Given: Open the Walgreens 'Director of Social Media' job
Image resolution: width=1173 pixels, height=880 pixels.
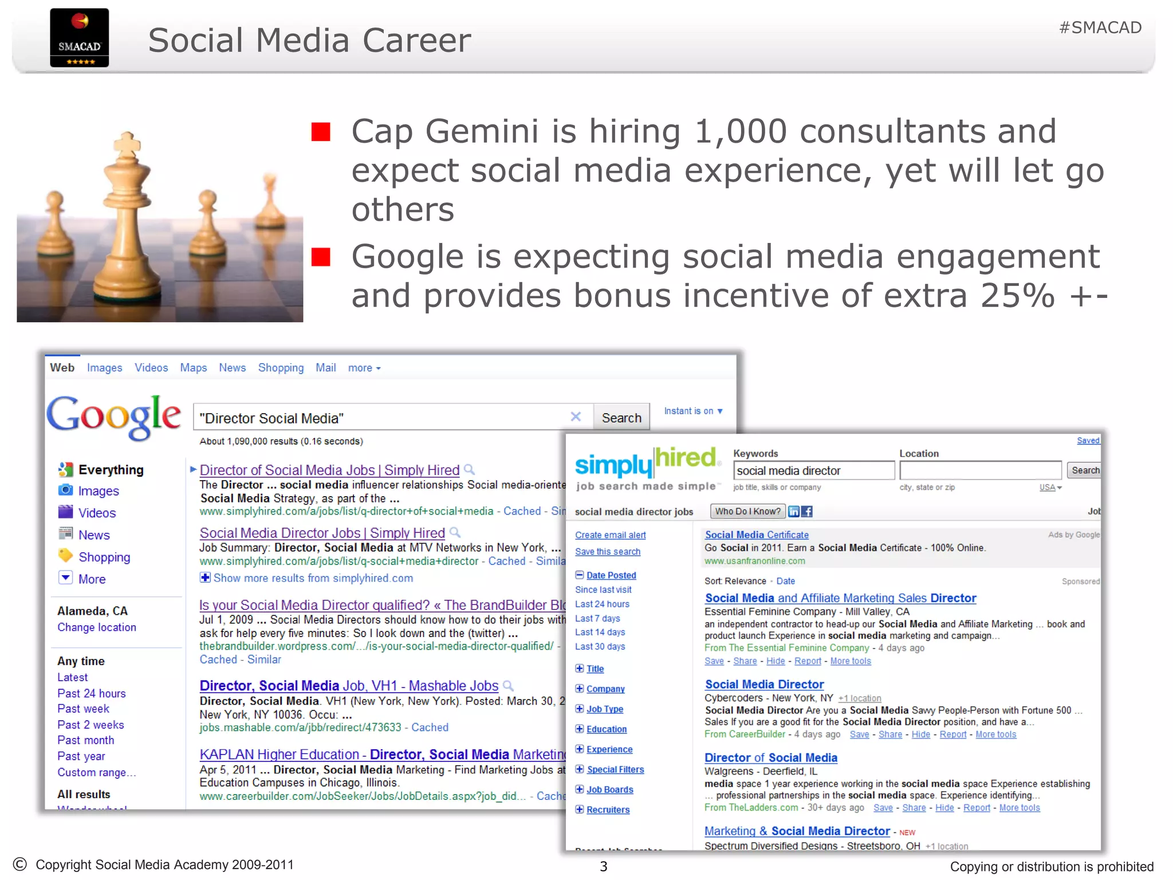Looking at the screenshot, I should pyautogui.click(x=770, y=757).
